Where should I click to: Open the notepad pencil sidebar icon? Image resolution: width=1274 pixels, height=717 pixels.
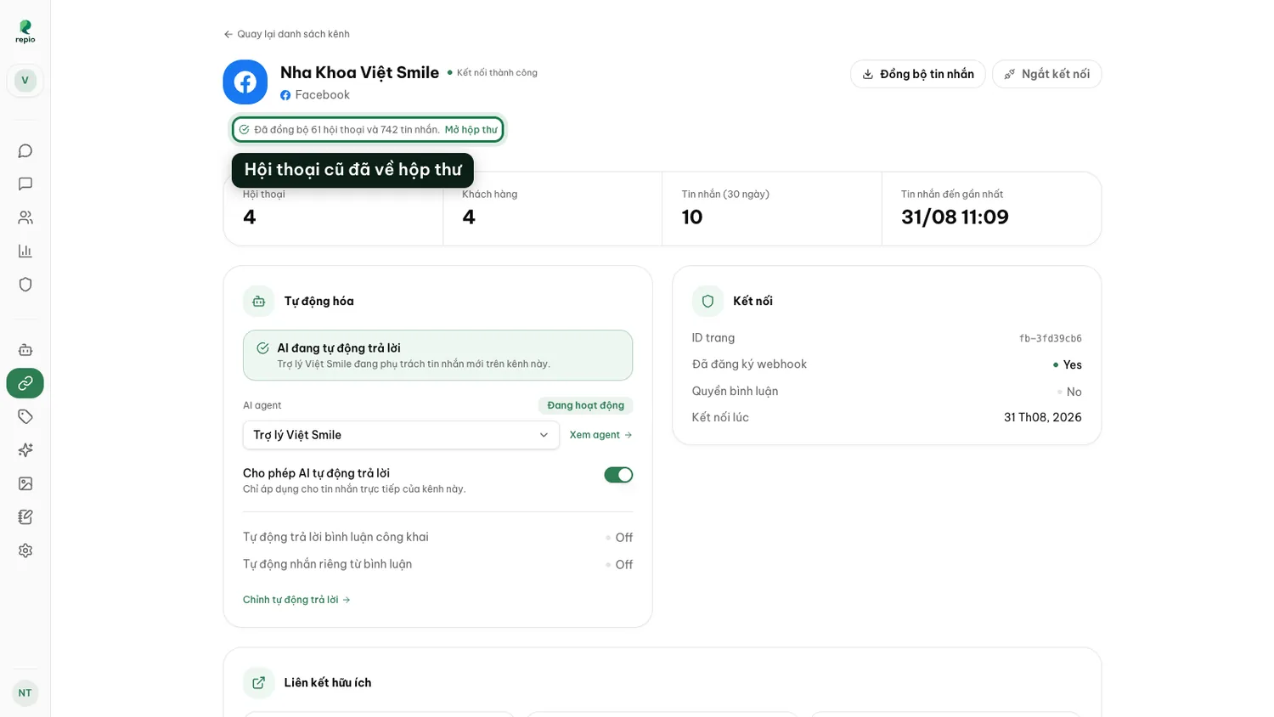[25, 517]
